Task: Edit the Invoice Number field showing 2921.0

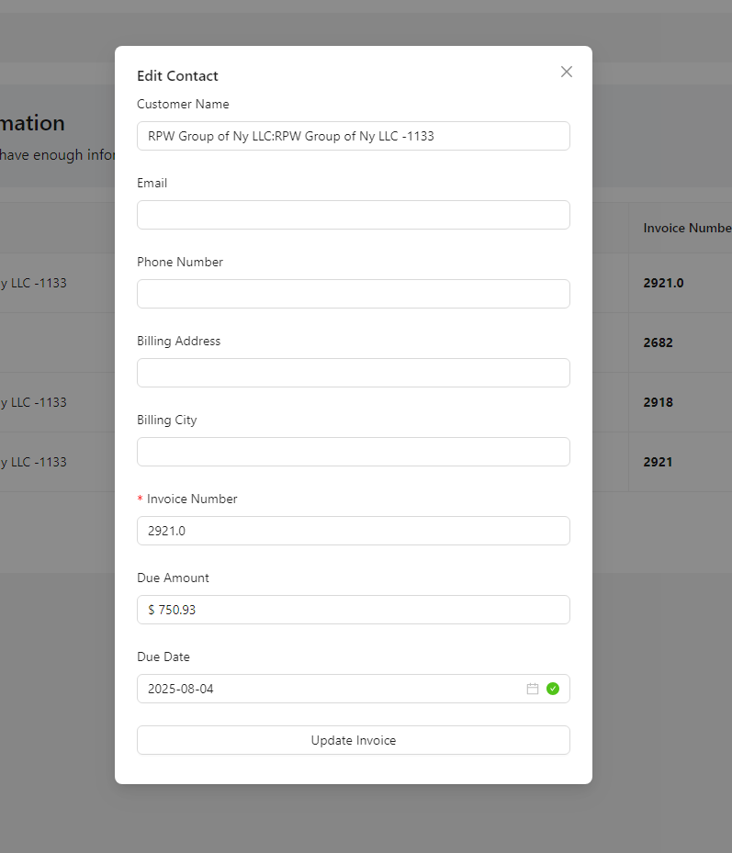Action: (353, 531)
